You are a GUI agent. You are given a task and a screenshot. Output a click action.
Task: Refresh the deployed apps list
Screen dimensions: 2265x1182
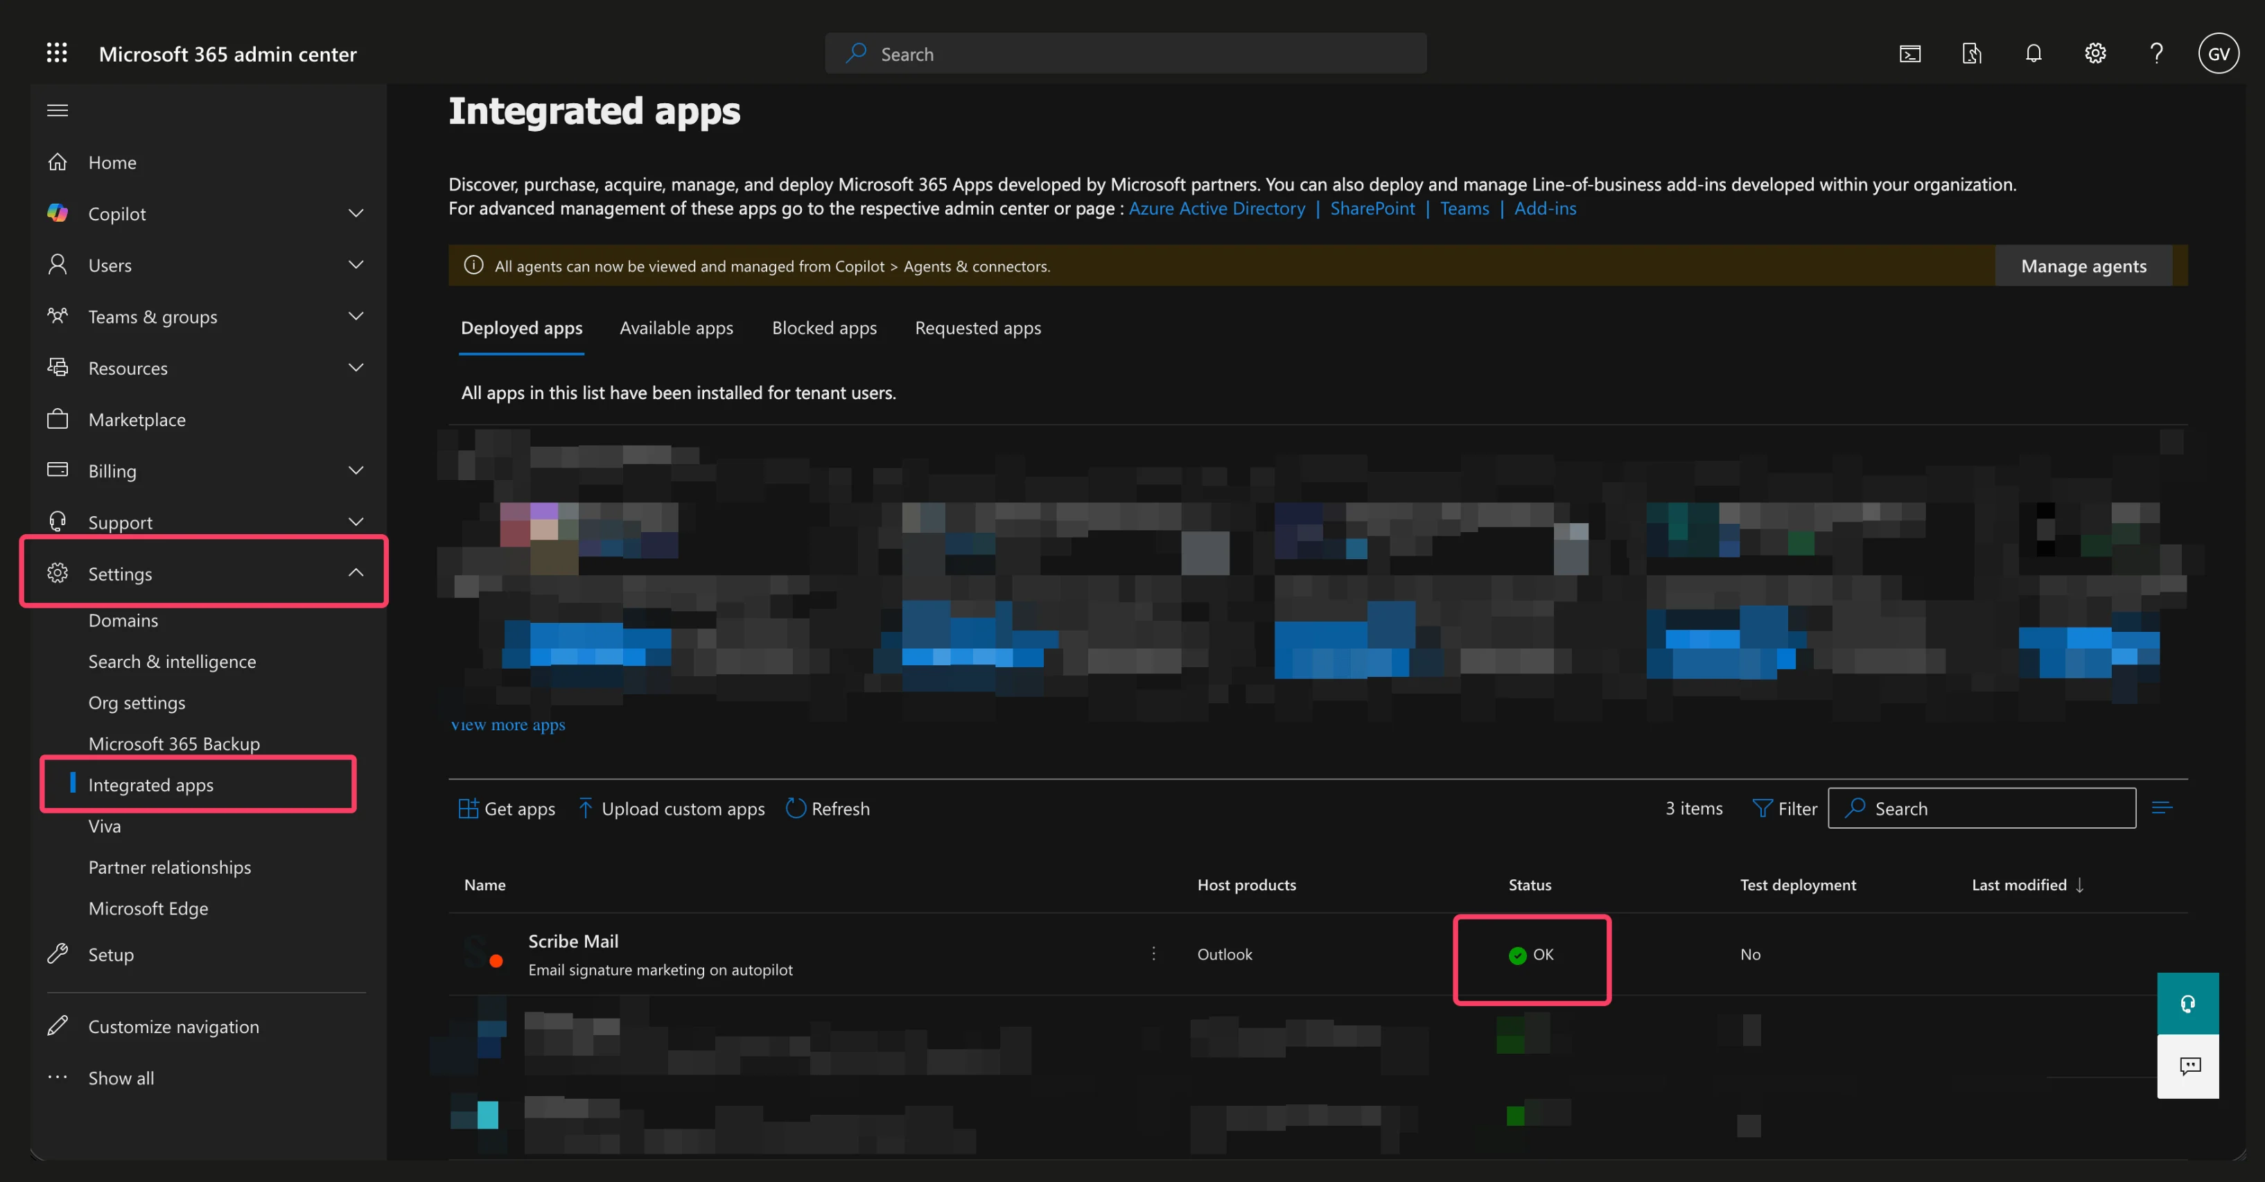(x=828, y=809)
